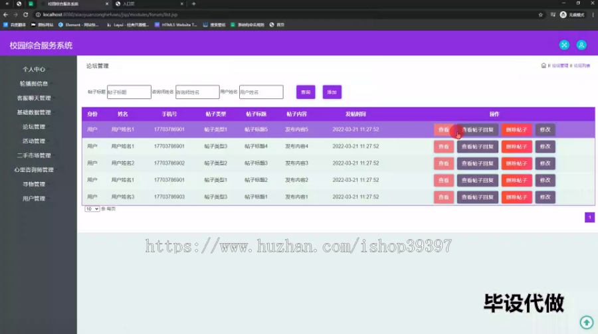Bookmark this page with the star icon
The image size is (598, 334).
pos(540,15)
